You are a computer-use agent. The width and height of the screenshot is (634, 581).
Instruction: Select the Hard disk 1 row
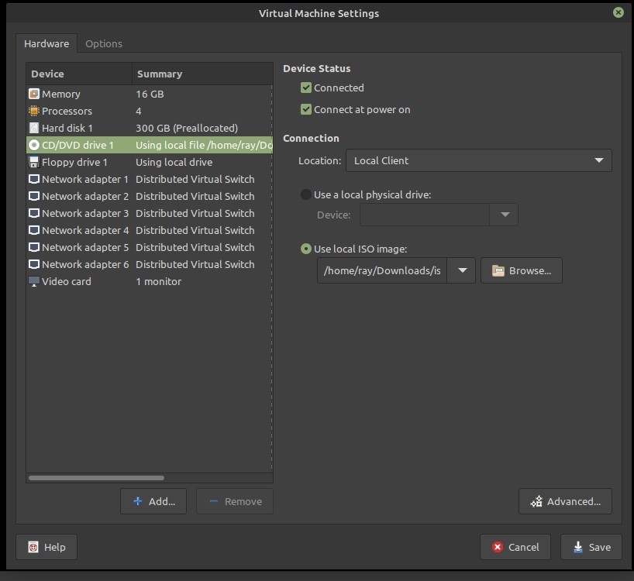(x=150, y=128)
